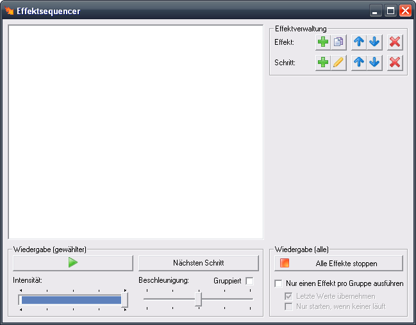Click the Beschleunigung slider handle
This screenshot has height=325, width=416.
coord(199,299)
